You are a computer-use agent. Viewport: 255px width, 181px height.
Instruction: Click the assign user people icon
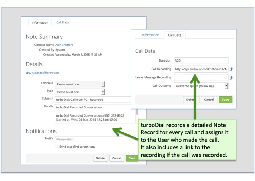point(29,73)
